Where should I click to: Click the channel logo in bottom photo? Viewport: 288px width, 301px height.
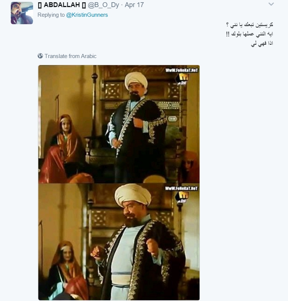(x=182, y=197)
